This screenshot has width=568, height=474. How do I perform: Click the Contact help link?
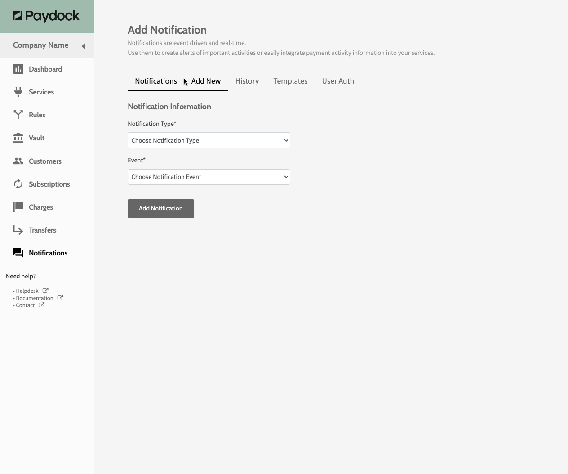pos(26,305)
